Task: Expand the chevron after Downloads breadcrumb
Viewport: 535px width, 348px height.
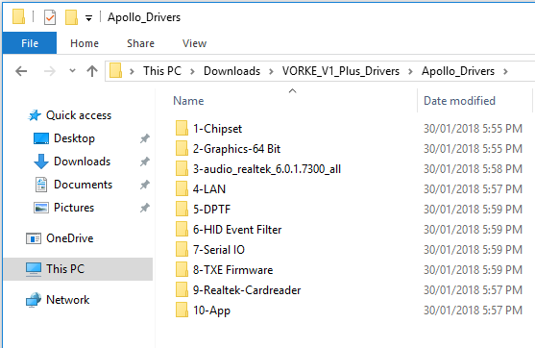Action: coord(271,71)
